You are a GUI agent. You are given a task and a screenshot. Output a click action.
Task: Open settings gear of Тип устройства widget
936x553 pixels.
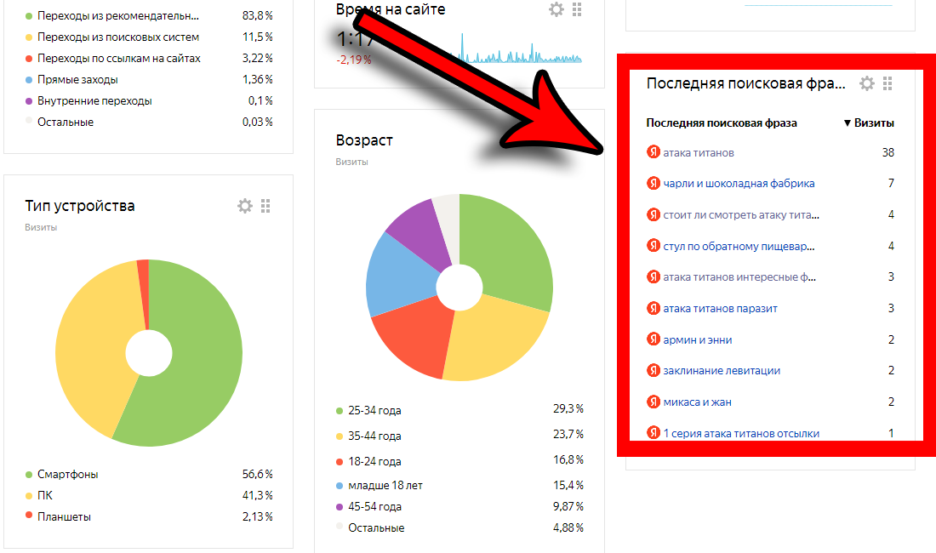tap(245, 207)
